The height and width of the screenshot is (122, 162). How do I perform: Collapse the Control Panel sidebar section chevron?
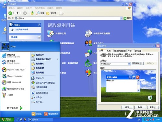point(39,25)
